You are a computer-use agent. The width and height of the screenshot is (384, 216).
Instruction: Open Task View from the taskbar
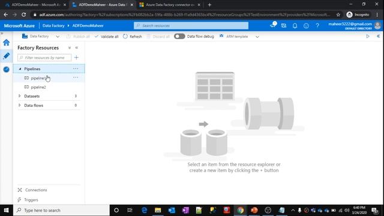pyautogui.click(x=130, y=211)
